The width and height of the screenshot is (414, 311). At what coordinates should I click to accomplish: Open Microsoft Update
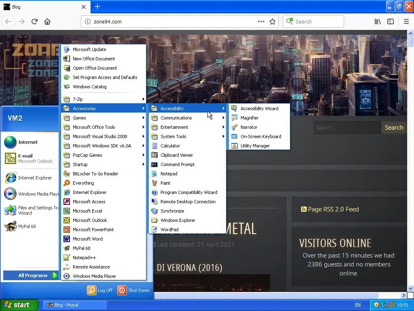click(x=104, y=49)
